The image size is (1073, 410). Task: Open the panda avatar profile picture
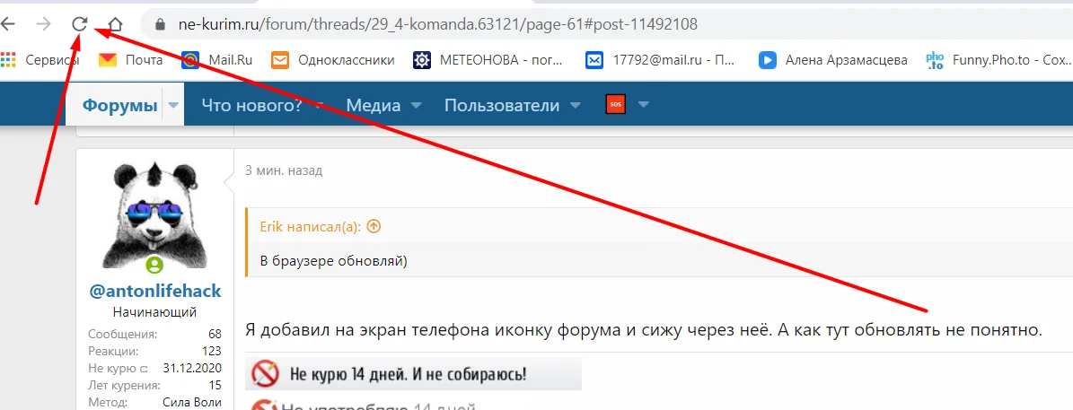154,215
